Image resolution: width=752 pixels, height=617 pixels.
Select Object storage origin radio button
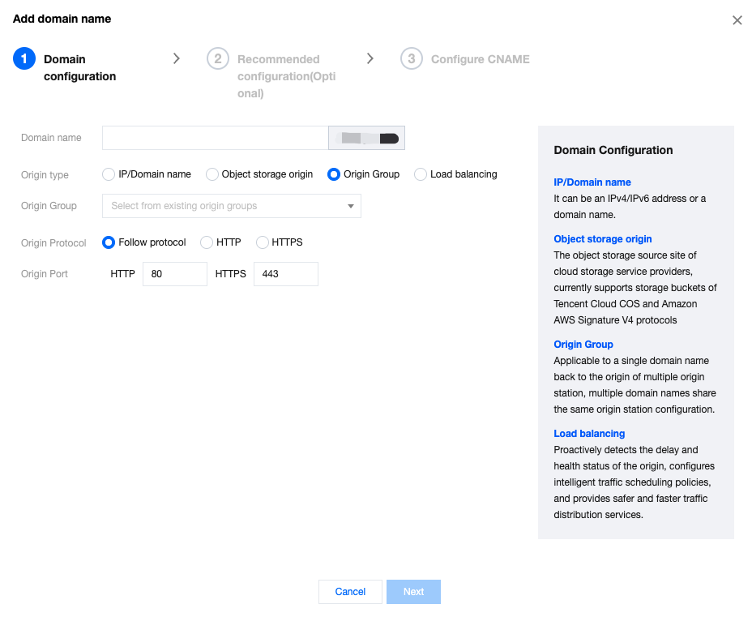(212, 174)
